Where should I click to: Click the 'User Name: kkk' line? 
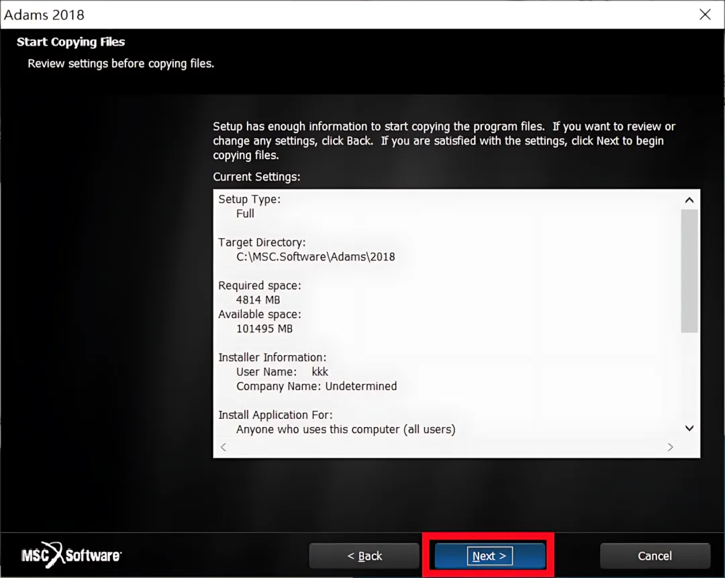tap(282, 372)
